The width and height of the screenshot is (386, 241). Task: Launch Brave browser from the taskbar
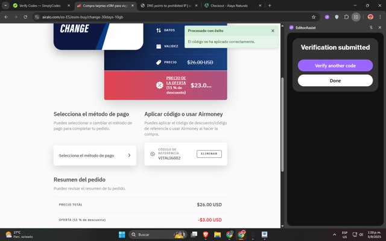(206, 234)
